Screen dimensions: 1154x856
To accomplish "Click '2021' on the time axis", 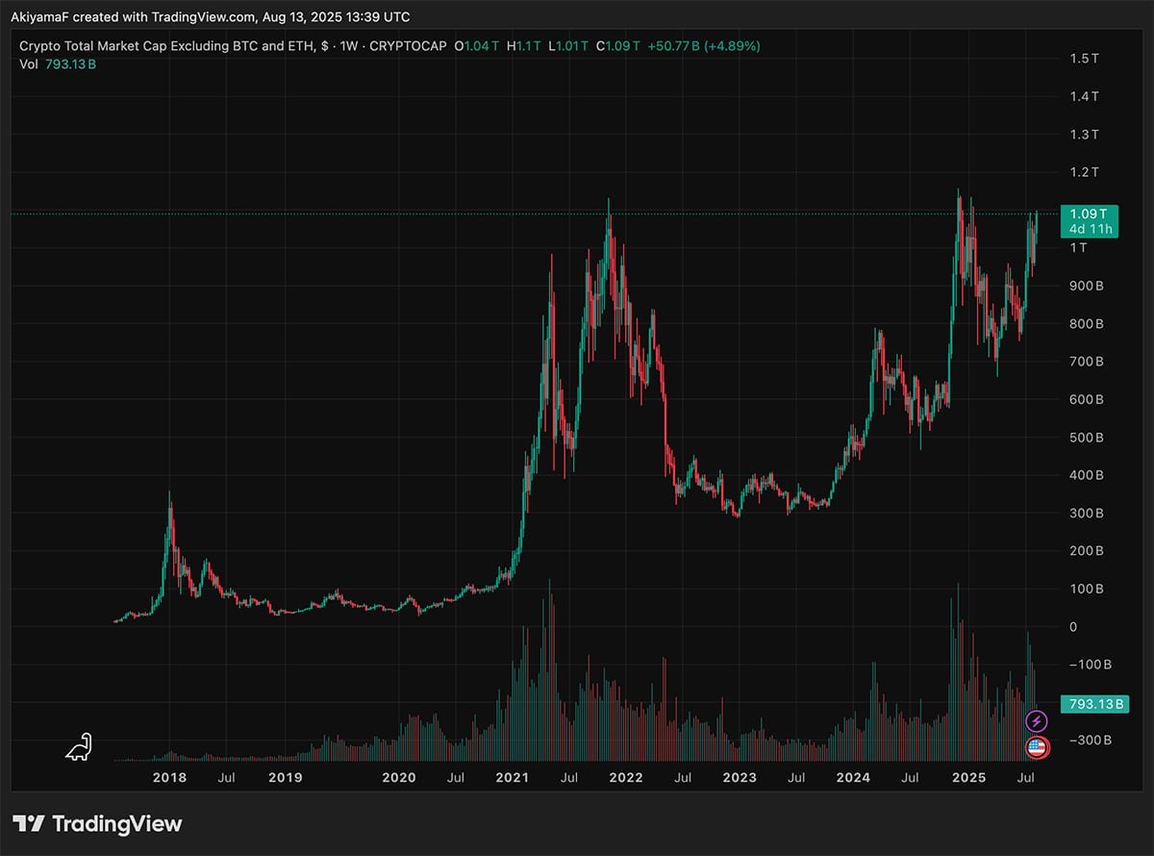I will [513, 777].
